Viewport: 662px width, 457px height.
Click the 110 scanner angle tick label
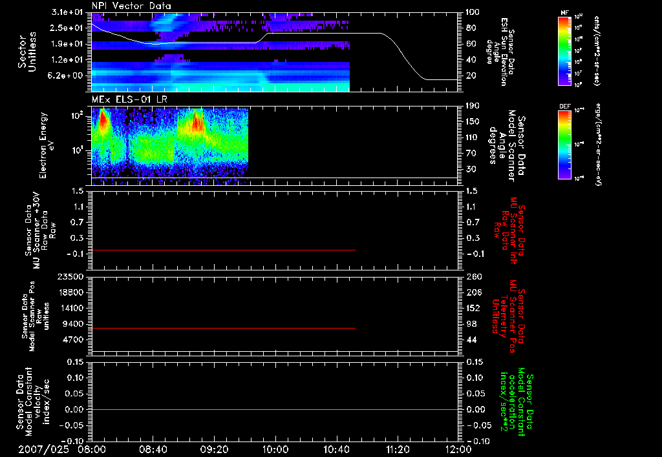coord(473,137)
